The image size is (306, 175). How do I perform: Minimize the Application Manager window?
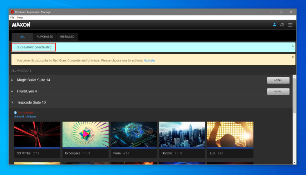tap(271, 12)
